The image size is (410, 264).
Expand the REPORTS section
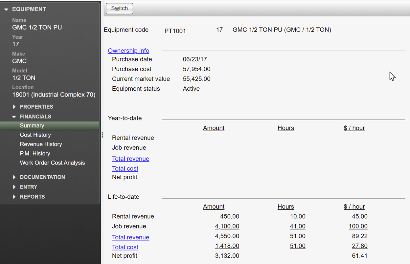click(14, 197)
